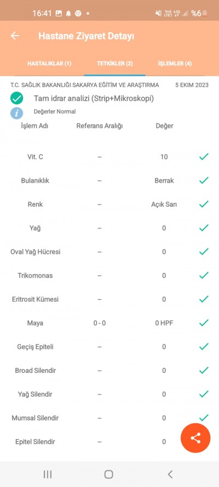The width and height of the screenshot is (219, 487).
Task: Select the TETKİKLER (2) tab
Action: [115, 64]
